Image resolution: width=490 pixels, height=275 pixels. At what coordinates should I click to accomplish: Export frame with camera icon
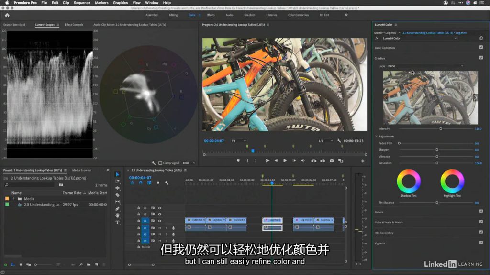click(332, 161)
